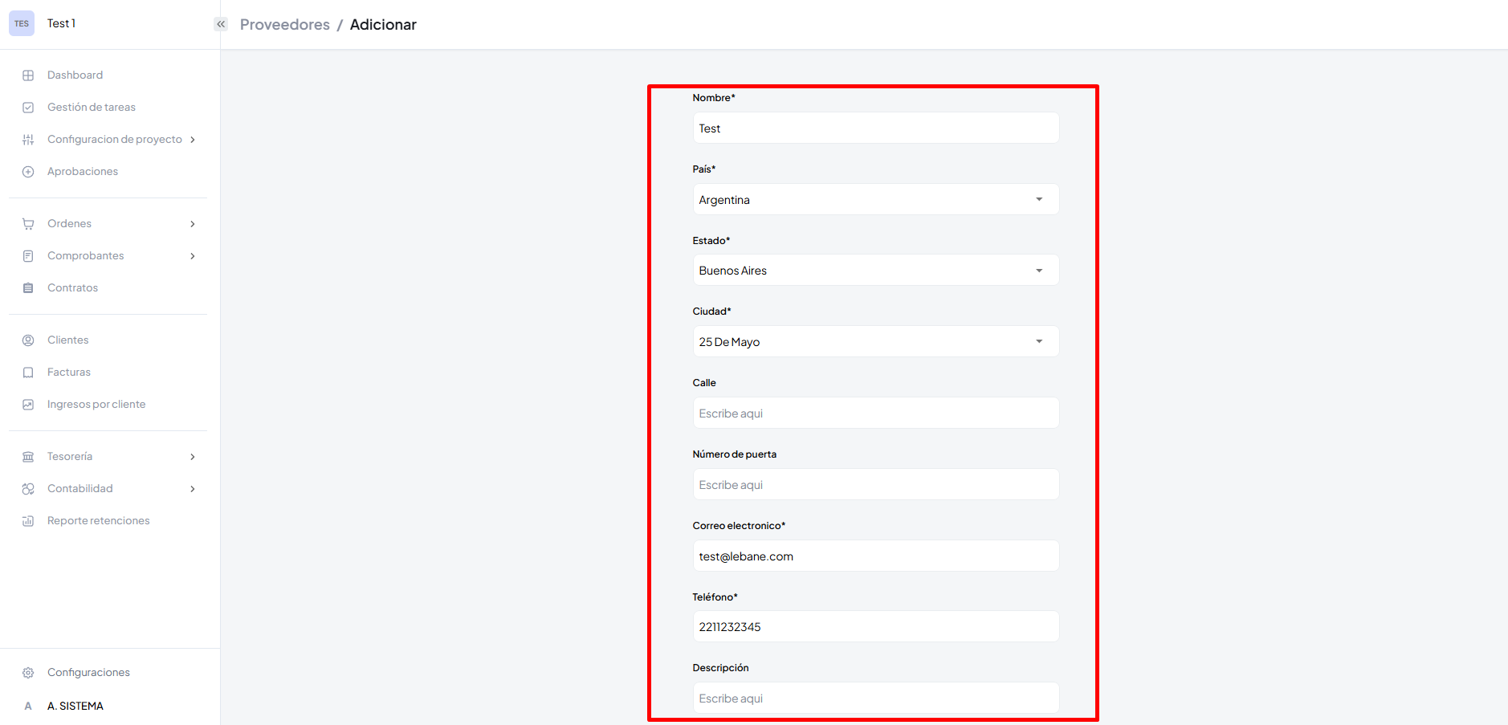Viewport: 1508px width, 725px height.
Task: Click the Ordenes shopping cart icon
Action: (x=28, y=224)
